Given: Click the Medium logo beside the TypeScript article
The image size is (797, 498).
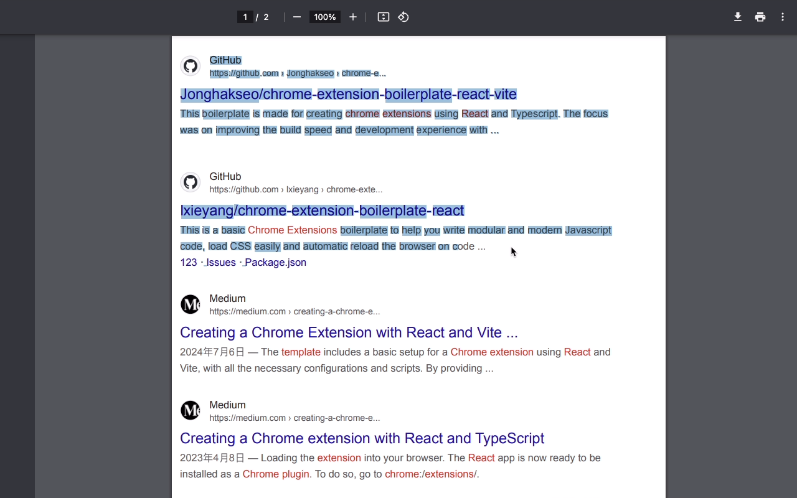Looking at the screenshot, I should click(x=190, y=410).
